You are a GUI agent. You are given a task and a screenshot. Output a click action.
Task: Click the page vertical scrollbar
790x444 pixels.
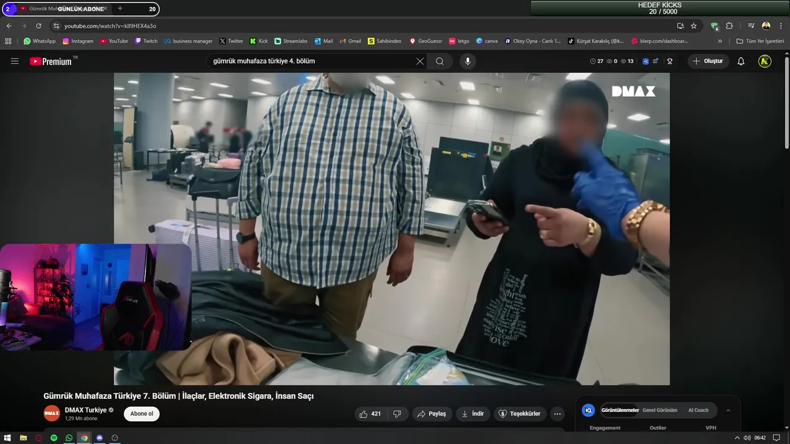point(786,102)
